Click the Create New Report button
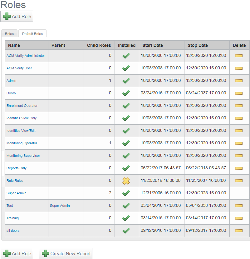Viewport: 250px width, 259px height. 66,254
